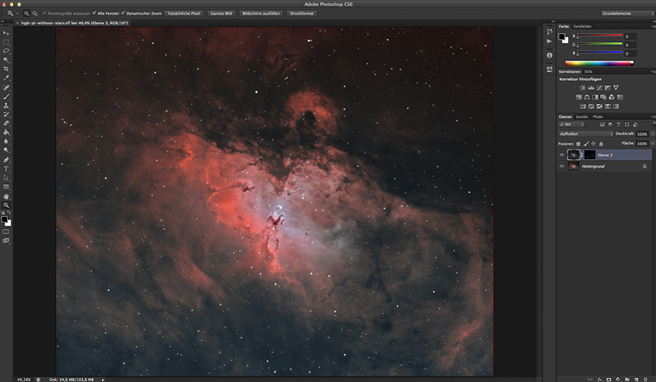Open the Fläche slider arrow

pyautogui.click(x=652, y=144)
